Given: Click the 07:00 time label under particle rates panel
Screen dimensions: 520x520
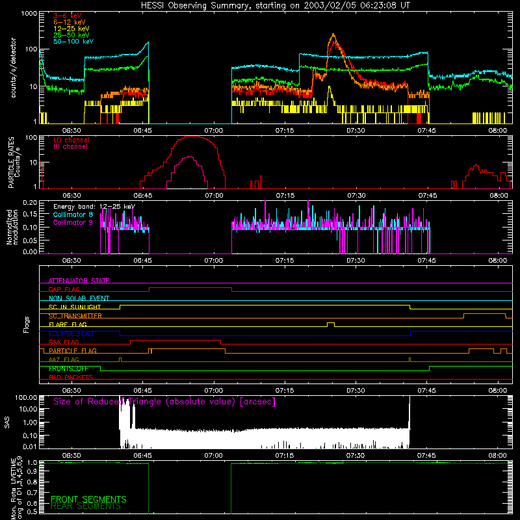Looking at the screenshot, I should 214,196.
